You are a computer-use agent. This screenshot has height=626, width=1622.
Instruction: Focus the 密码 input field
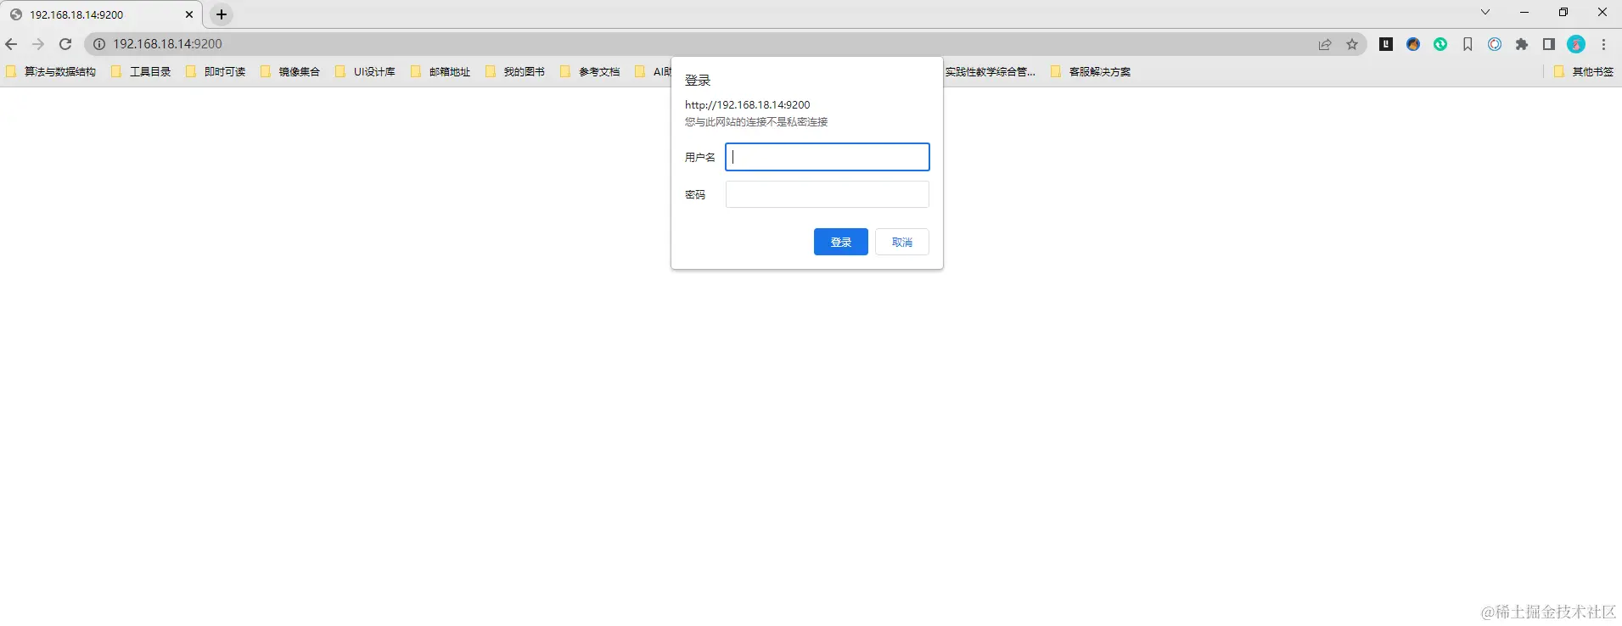(828, 194)
